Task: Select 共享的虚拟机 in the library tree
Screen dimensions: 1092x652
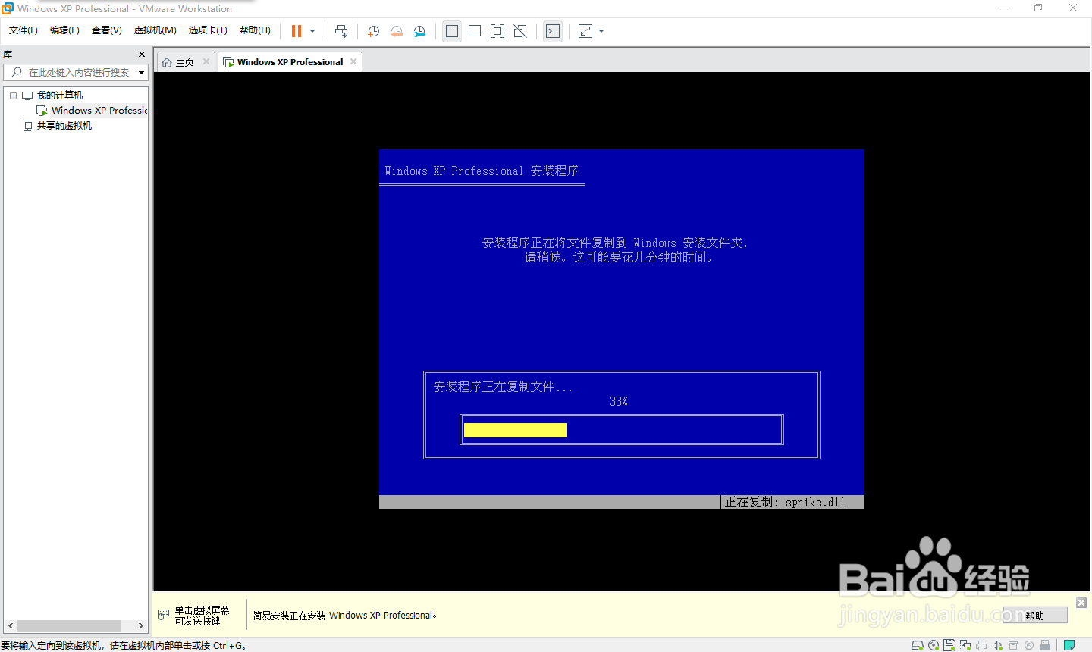Action: [x=64, y=126]
